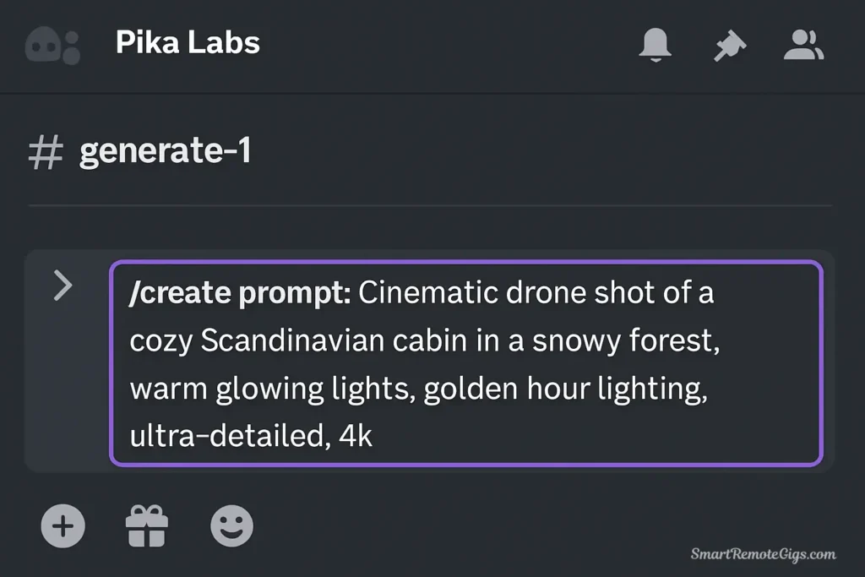Click the gift icon near the message bar

(x=147, y=525)
